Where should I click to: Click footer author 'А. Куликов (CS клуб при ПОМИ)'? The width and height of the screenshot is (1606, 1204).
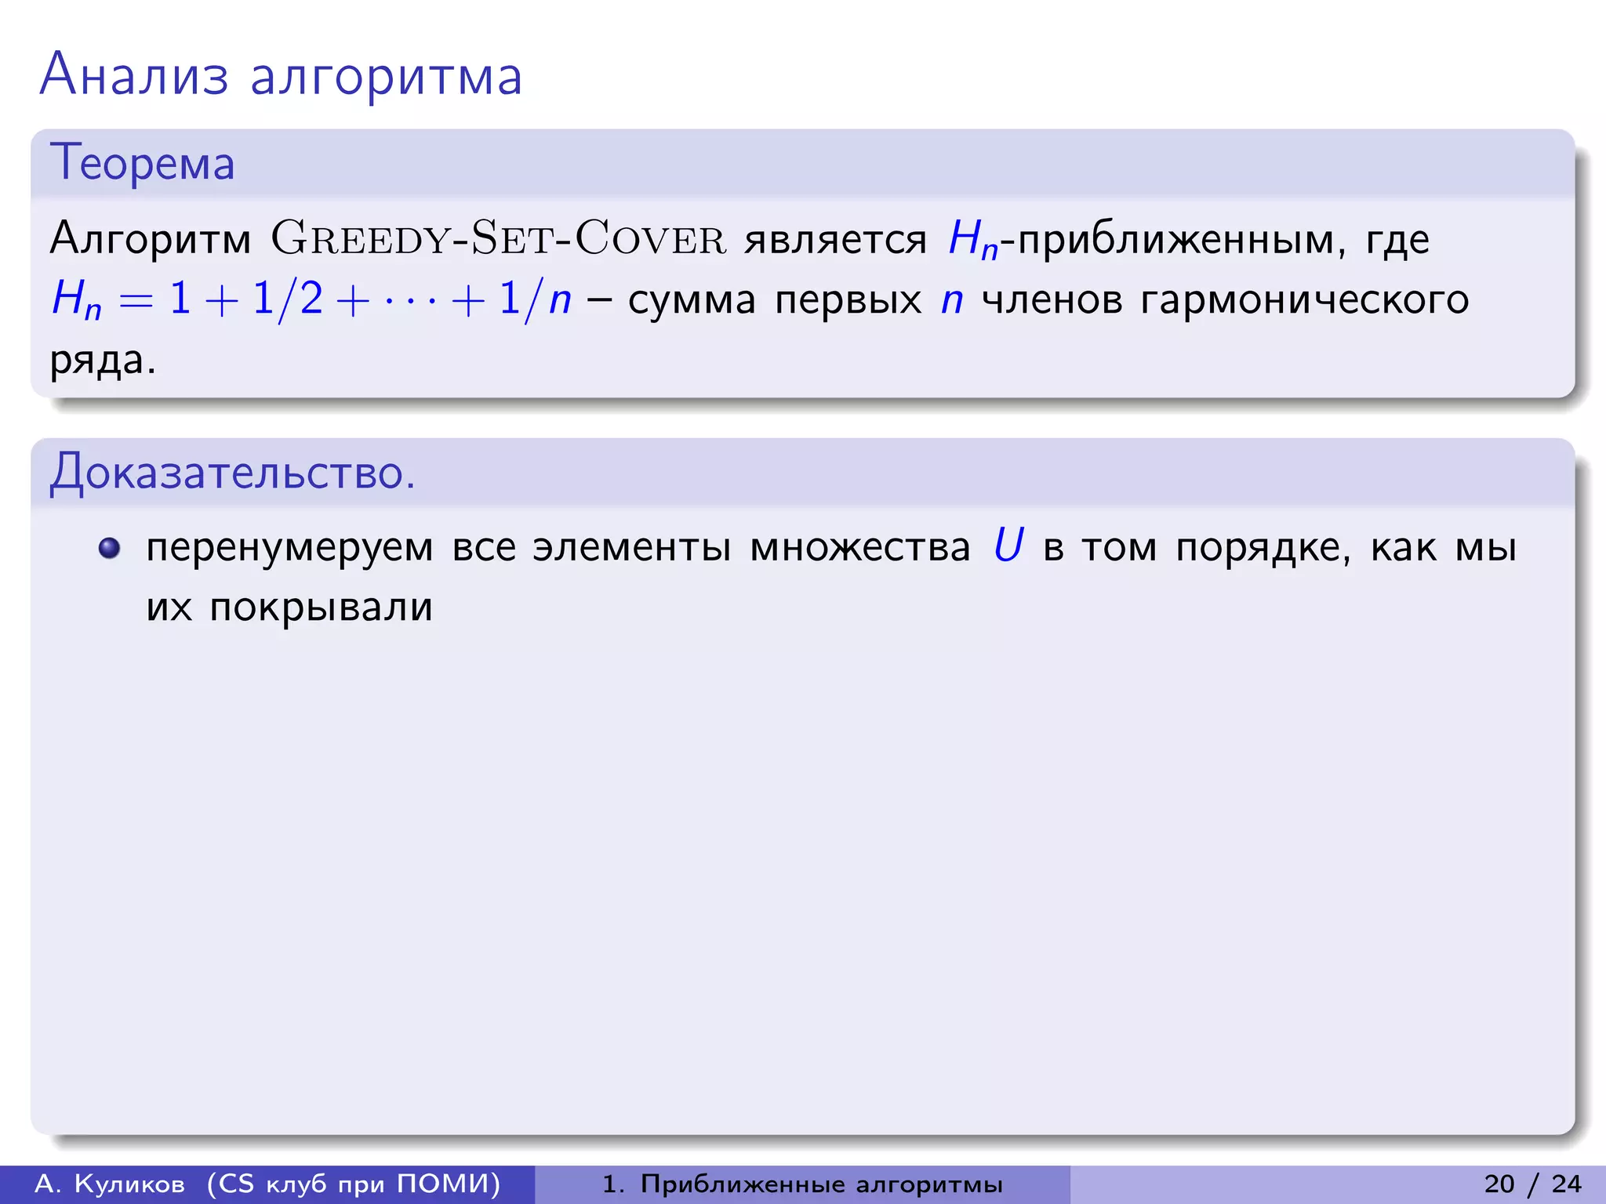coord(267,1184)
